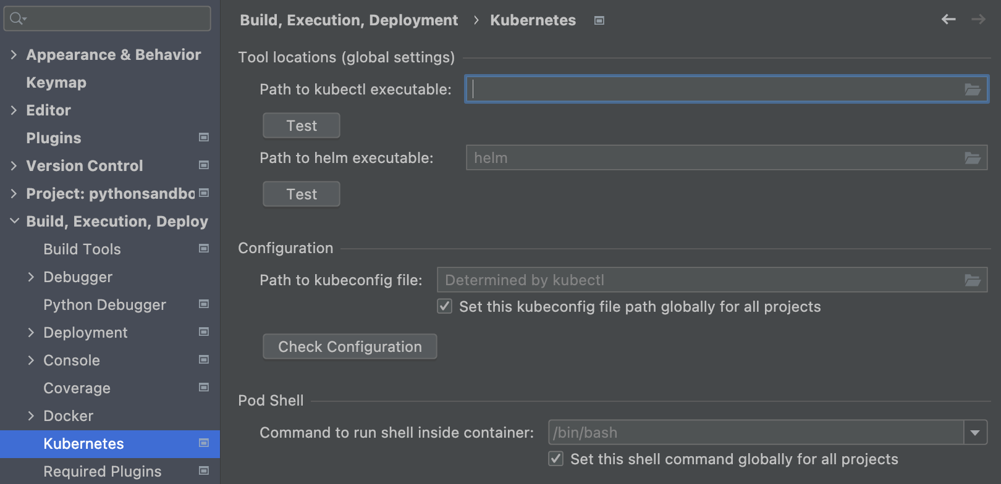Open Keymap settings page
1001x484 pixels.
point(56,83)
